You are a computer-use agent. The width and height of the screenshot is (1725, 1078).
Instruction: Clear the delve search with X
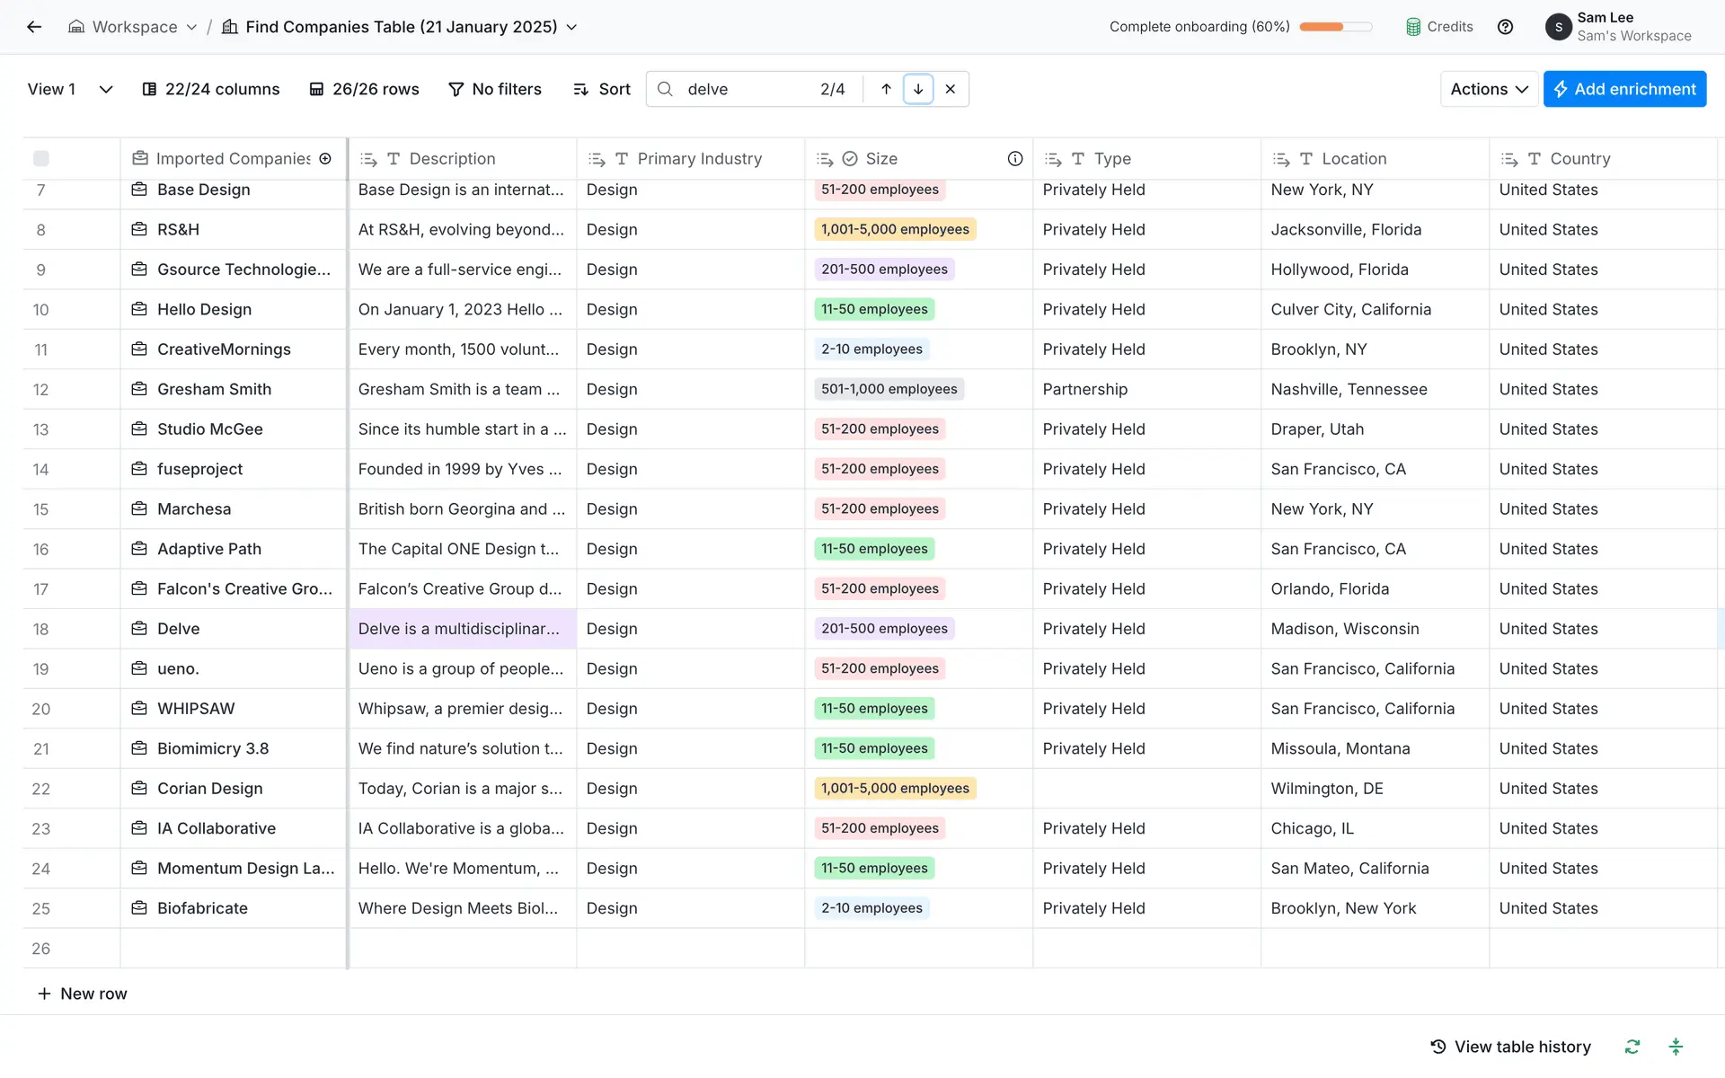(x=950, y=89)
